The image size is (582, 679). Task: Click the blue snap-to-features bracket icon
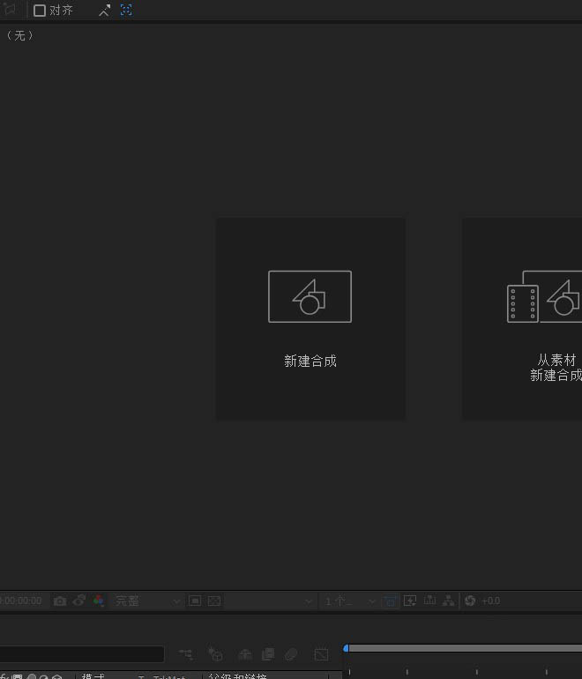click(126, 10)
